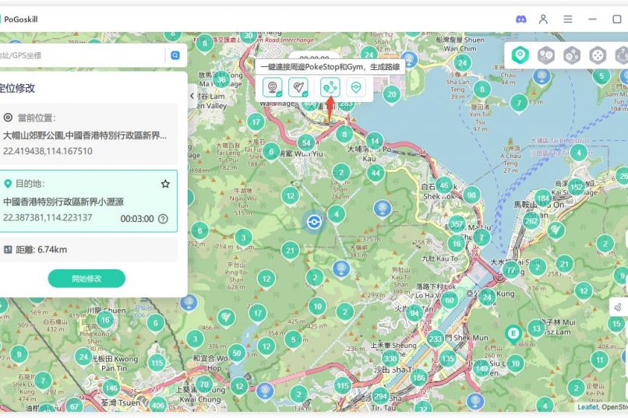This screenshot has width=628, height=418.
Task: Switch to multi-spot route mode icon
Action: tap(572, 55)
